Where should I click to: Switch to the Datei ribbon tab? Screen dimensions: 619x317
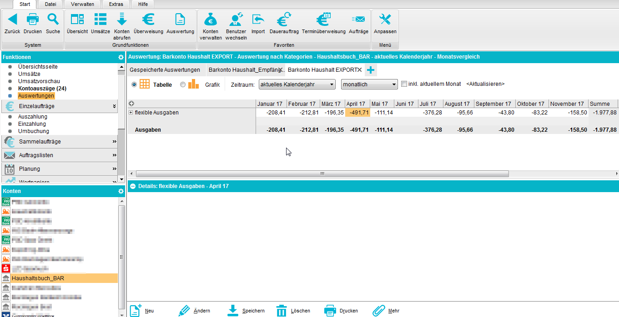50,4
